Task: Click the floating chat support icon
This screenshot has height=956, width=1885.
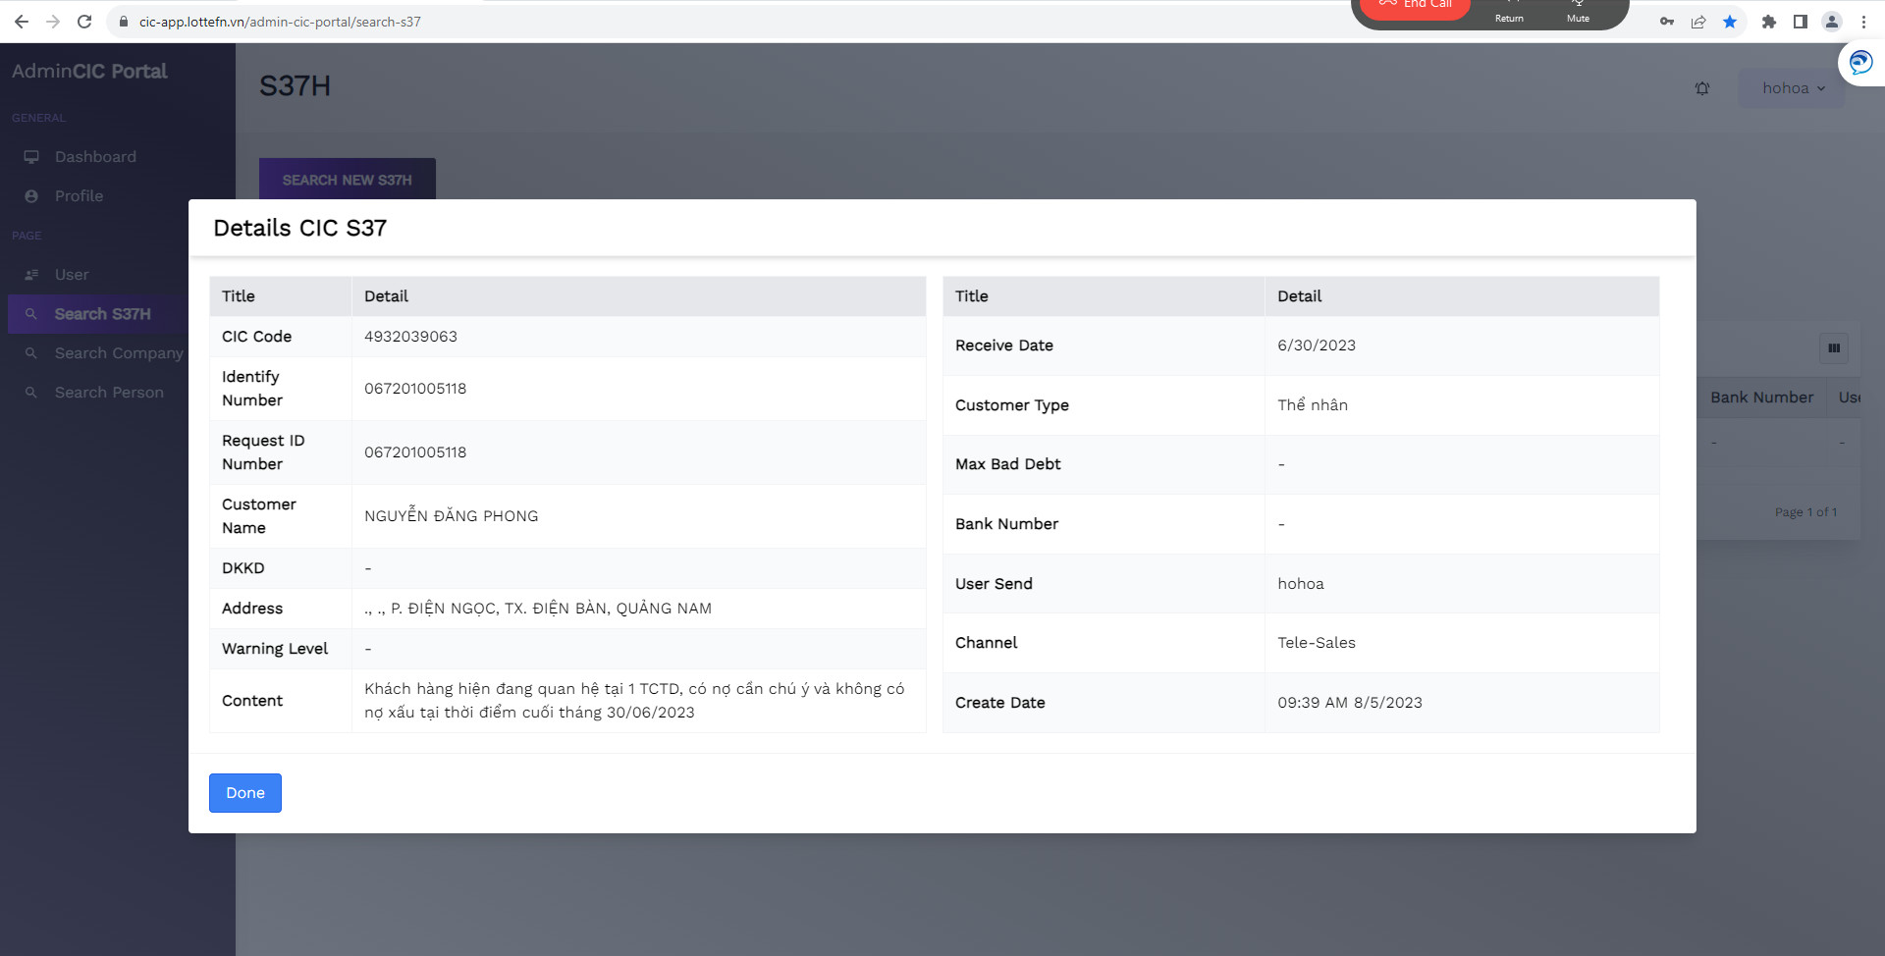Action: (1860, 64)
